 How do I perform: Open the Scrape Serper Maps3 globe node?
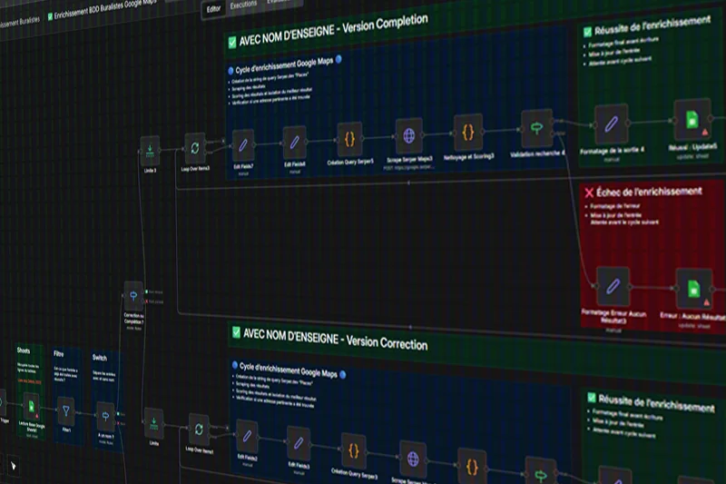click(x=409, y=135)
